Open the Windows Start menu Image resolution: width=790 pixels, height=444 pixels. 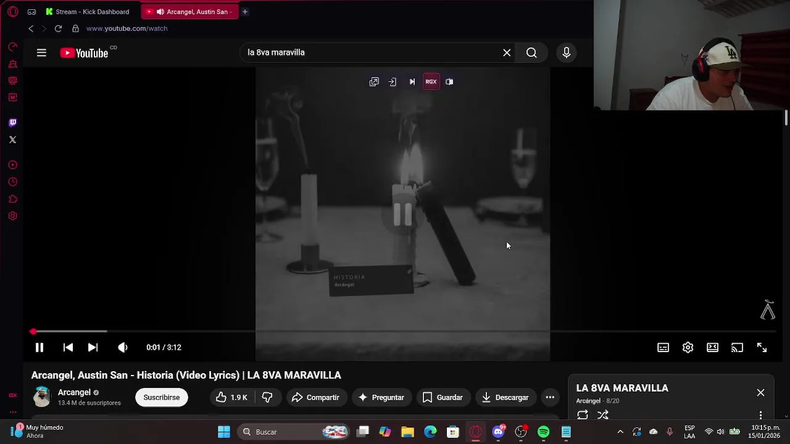pyautogui.click(x=224, y=432)
